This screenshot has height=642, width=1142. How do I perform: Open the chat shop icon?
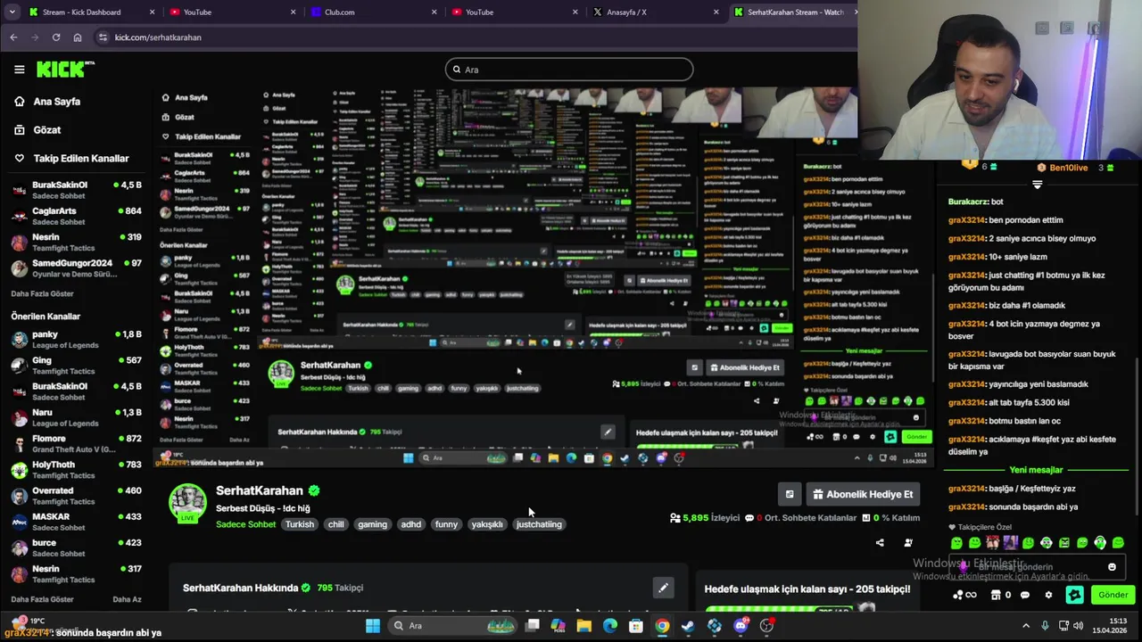click(x=997, y=595)
